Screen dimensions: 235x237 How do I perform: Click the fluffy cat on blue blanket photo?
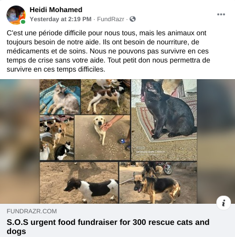60,97
